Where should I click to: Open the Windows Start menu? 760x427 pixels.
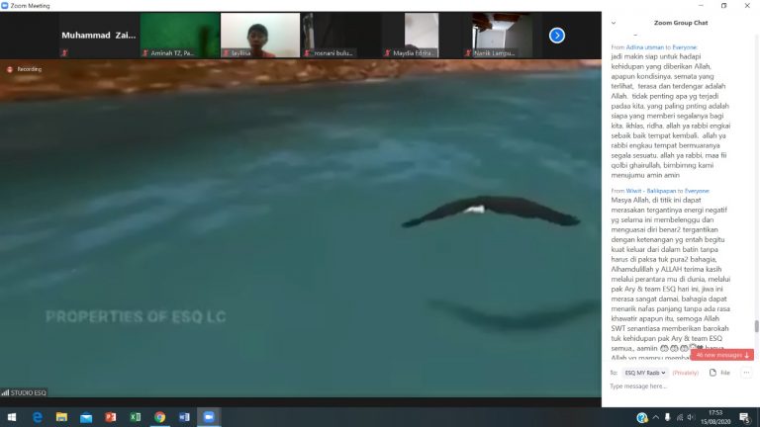tap(12, 417)
